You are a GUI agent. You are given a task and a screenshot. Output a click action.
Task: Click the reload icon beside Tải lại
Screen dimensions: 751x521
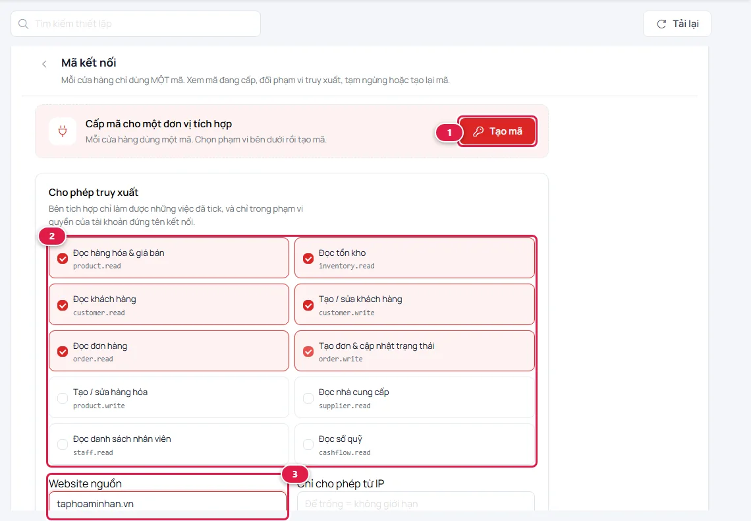661,24
